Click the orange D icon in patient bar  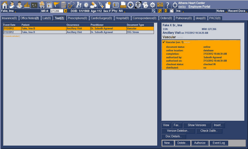coord(166,11)
